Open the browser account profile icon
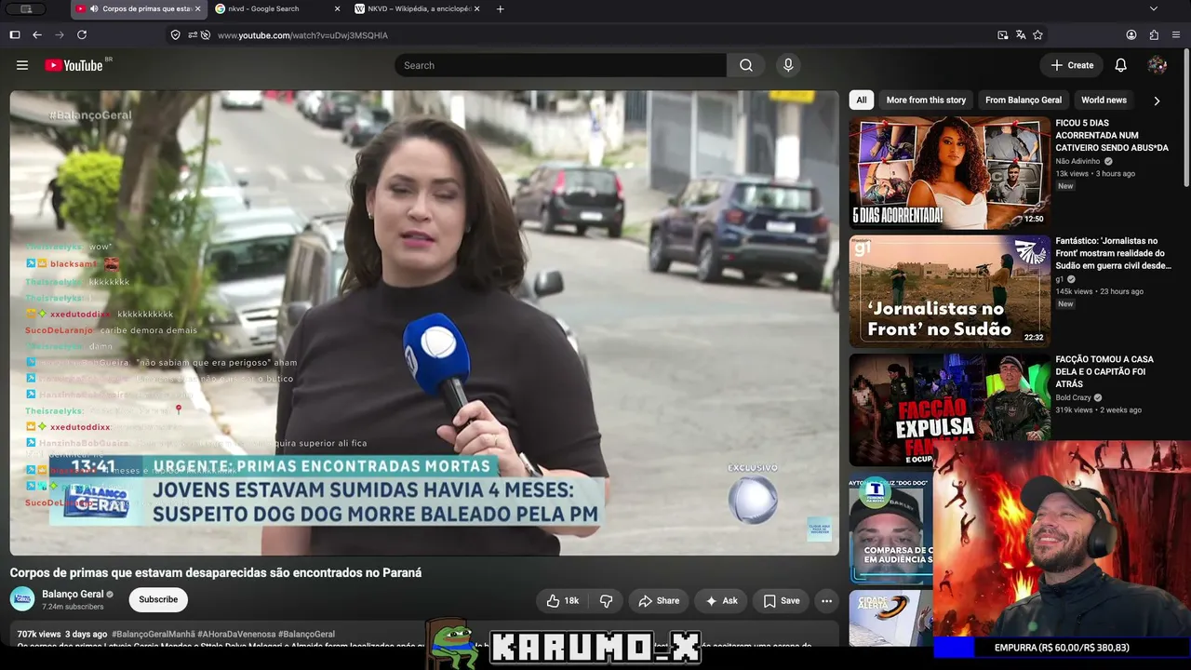 pos(1131,35)
